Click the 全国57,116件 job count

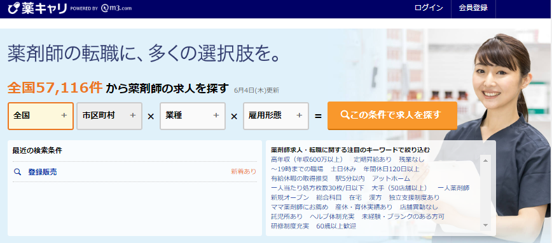pyautogui.click(x=55, y=88)
